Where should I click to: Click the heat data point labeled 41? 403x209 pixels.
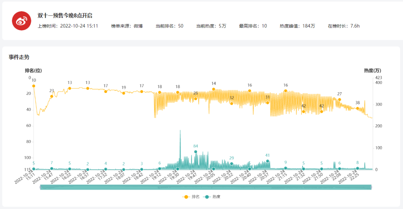(x=268, y=161)
